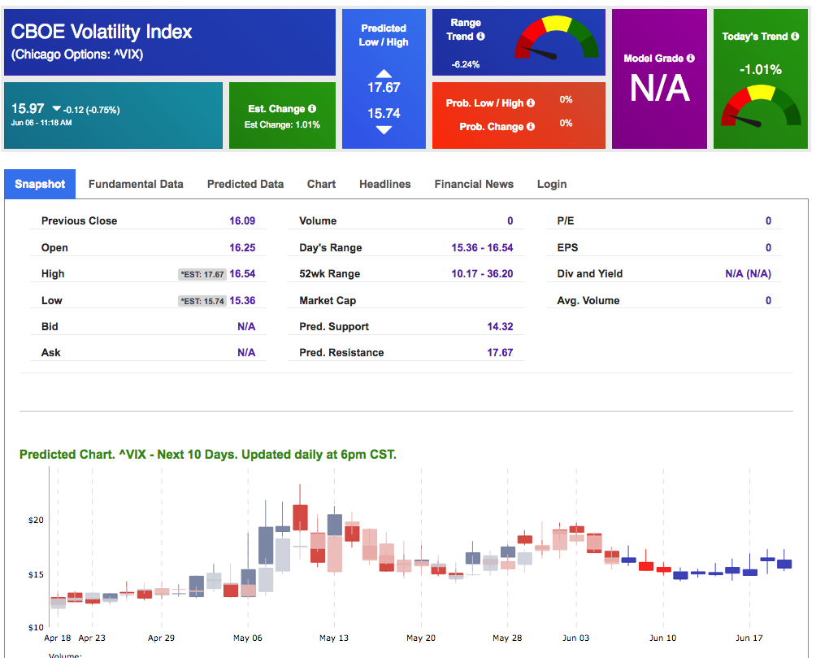This screenshot has width=816, height=658.
Task: Select the Snapshot tab
Action: click(40, 184)
